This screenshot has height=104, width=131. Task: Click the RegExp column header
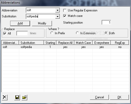click(120, 43)
